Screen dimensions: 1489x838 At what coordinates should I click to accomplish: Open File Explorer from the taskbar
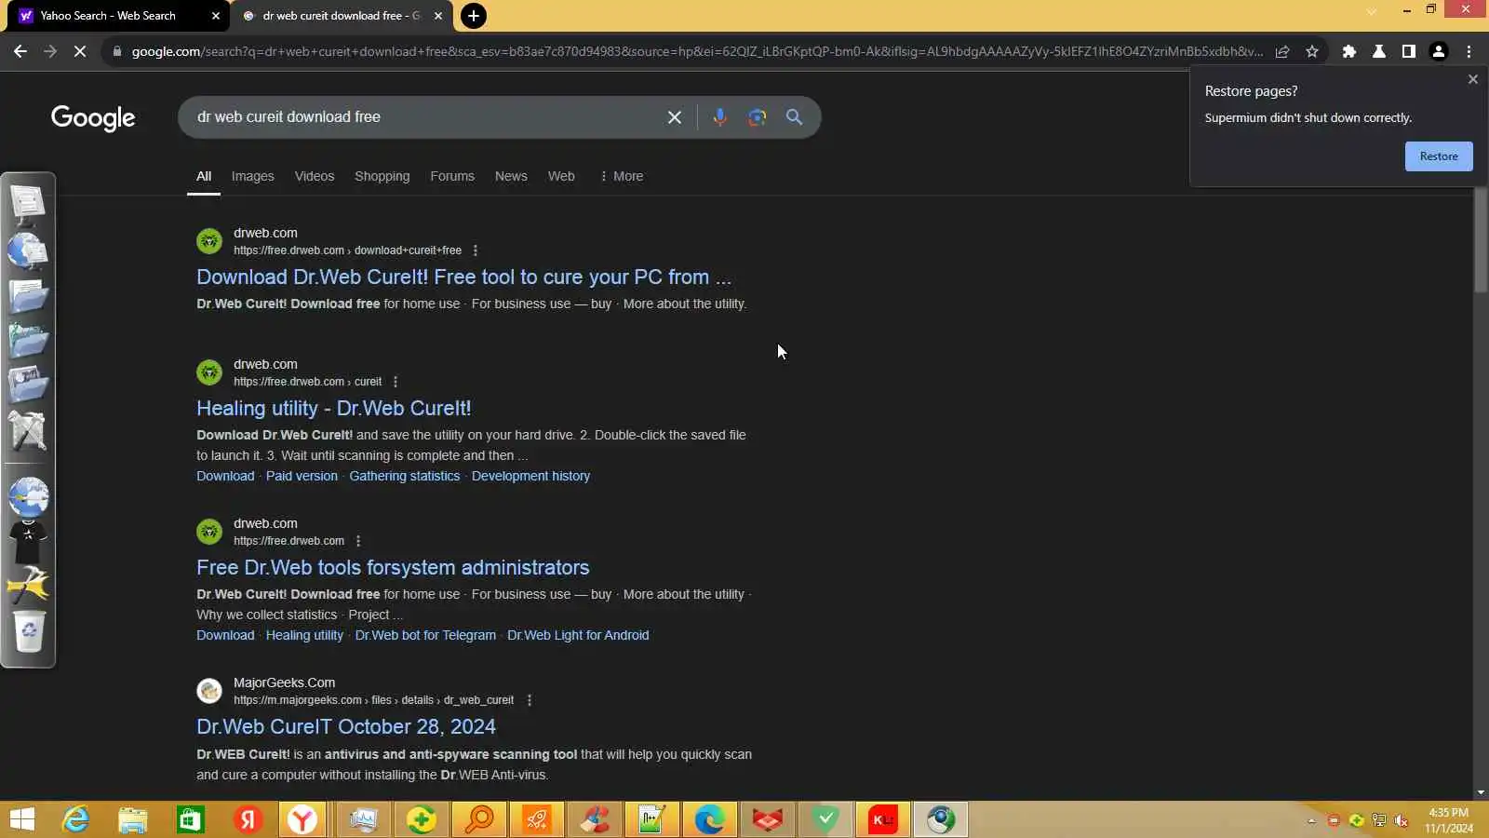tap(133, 819)
